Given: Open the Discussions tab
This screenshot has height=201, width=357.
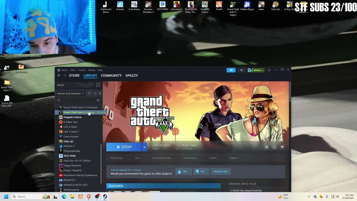Looking at the screenshot, I should pos(190,158).
